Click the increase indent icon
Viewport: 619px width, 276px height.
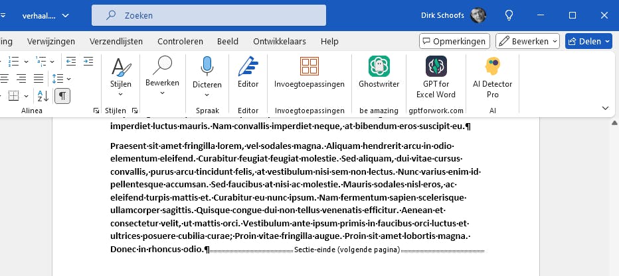88,62
